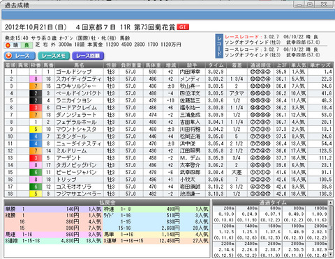Click the ワイド 15-16 payout 2,660円
Screen dimensions: 335x259
point(171,228)
